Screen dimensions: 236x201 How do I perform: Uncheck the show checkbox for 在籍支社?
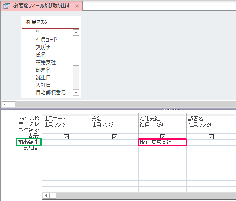(163, 137)
